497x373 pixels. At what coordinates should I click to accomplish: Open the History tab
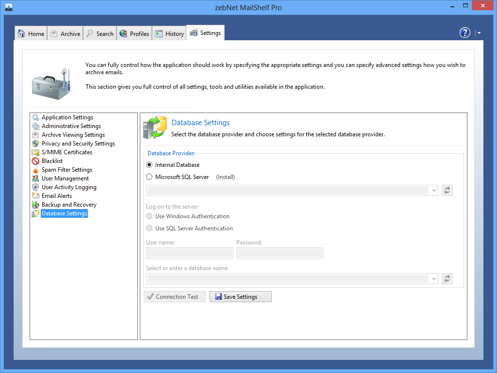(x=169, y=33)
